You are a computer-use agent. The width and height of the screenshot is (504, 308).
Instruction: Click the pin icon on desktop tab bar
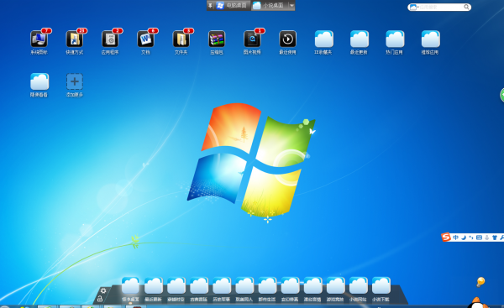210,6
